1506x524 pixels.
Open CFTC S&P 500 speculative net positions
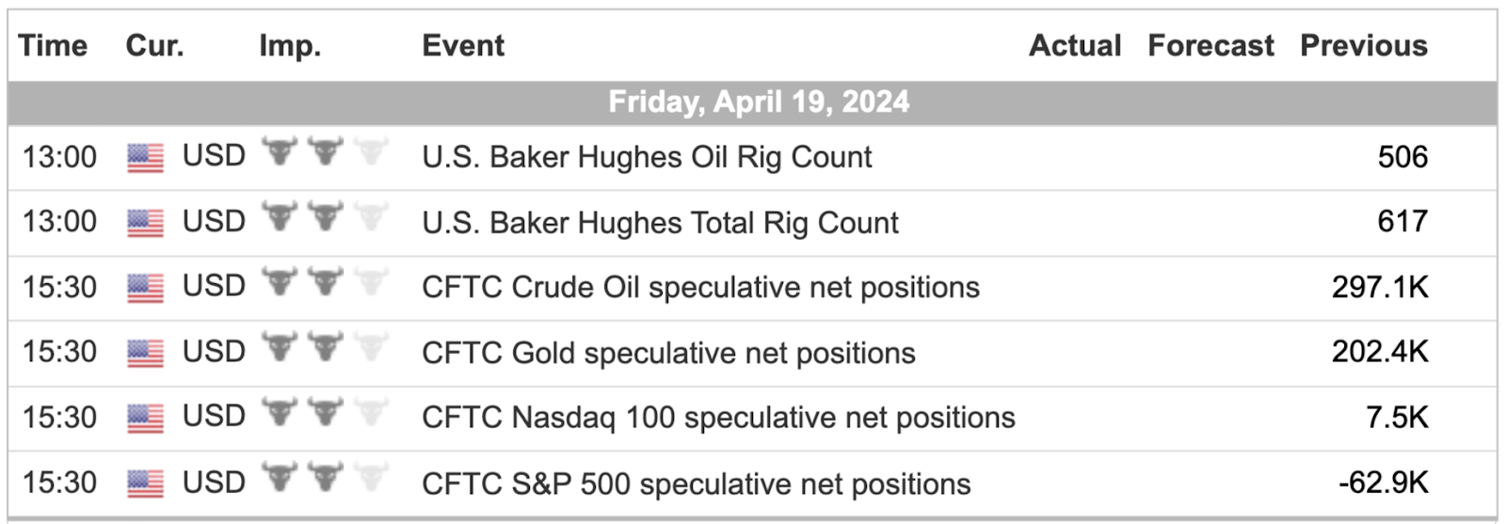coord(696,484)
